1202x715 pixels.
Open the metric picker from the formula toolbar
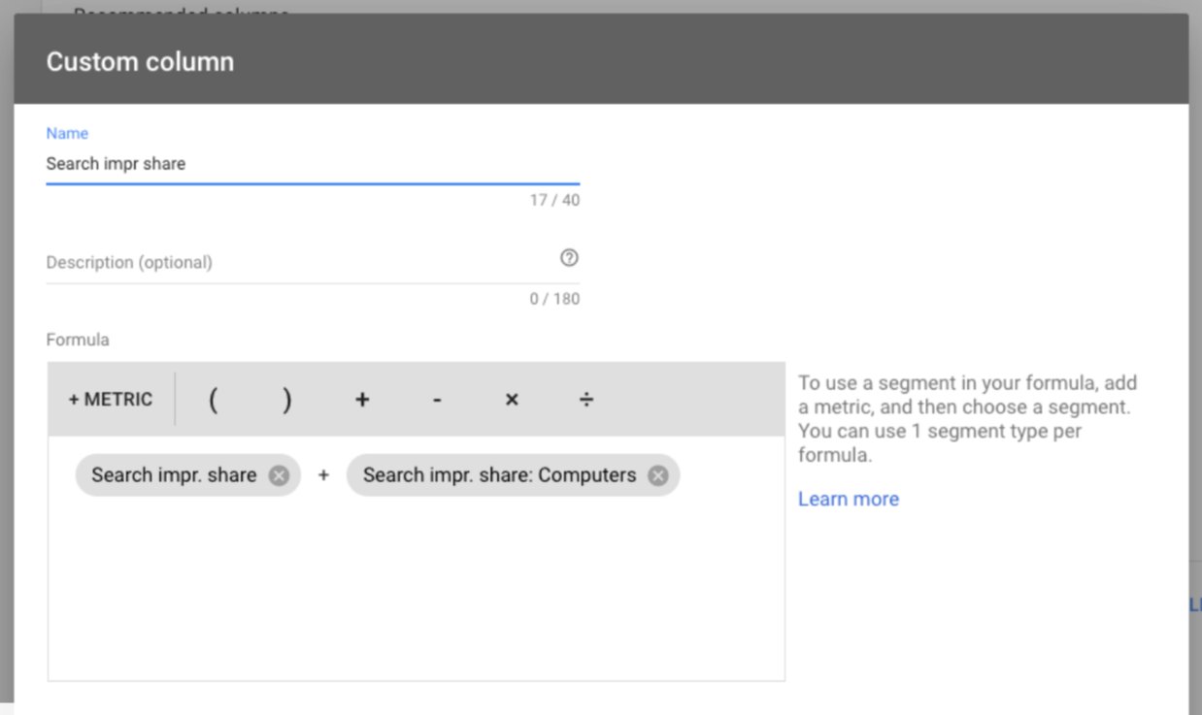110,399
